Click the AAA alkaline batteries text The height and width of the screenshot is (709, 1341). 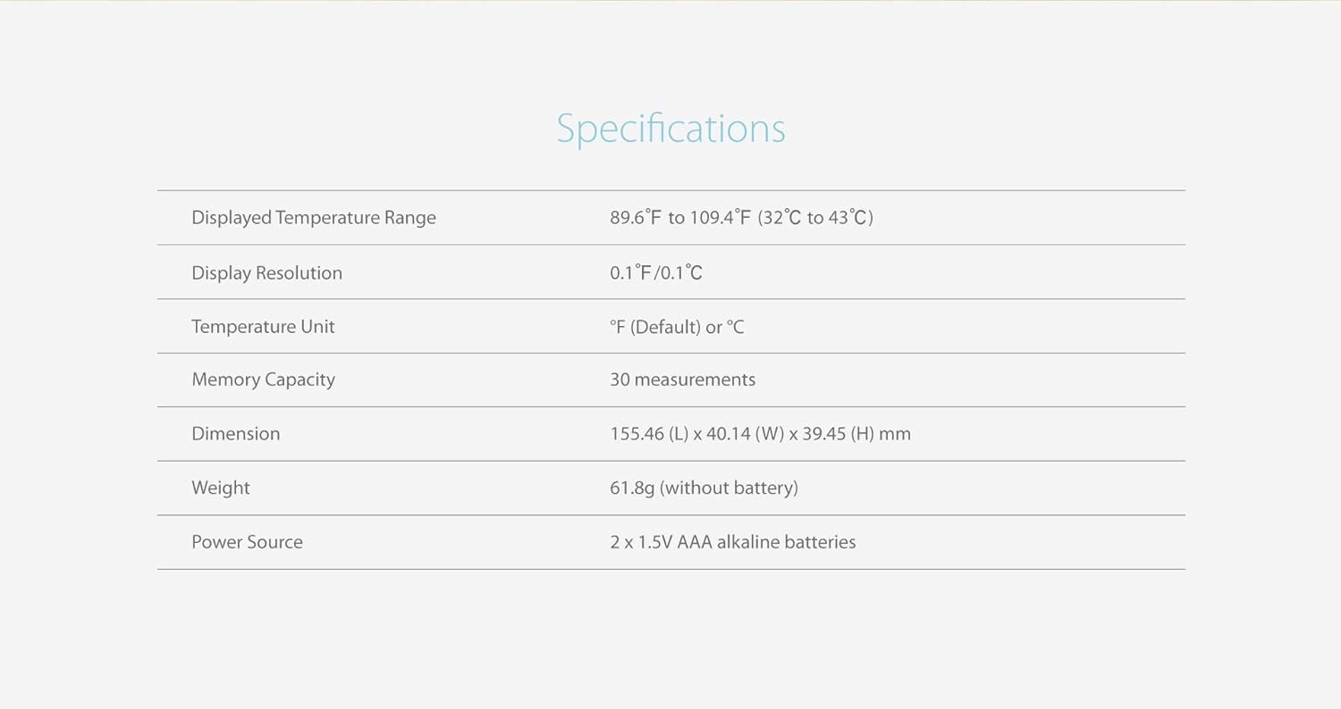pyautogui.click(x=766, y=542)
